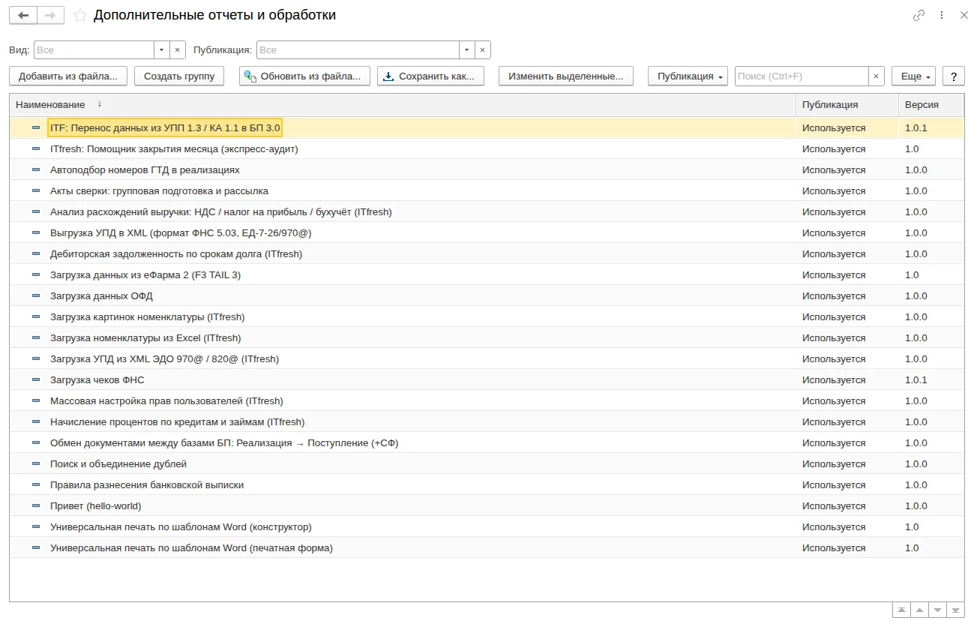Expand the Публикация filter dropdown arrow
The height and width of the screenshot is (627, 980).
click(x=467, y=50)
